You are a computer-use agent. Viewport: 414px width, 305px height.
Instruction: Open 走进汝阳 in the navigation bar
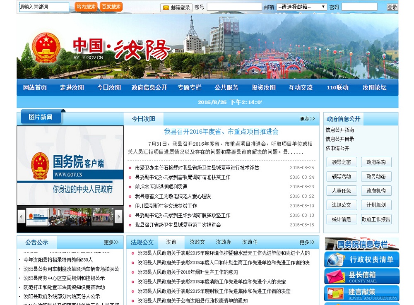72,88
